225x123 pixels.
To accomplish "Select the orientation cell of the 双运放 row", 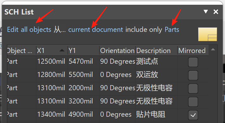I will (117, 75).
